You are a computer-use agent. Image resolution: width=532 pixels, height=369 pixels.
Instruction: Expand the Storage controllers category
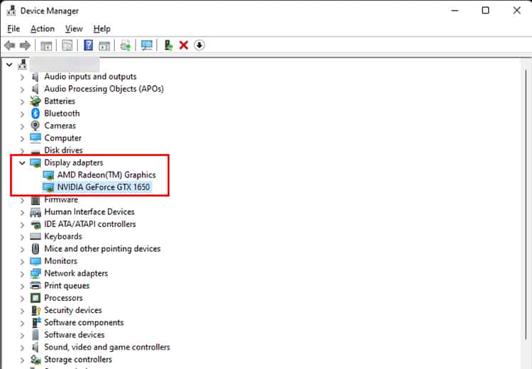(22, 360)
